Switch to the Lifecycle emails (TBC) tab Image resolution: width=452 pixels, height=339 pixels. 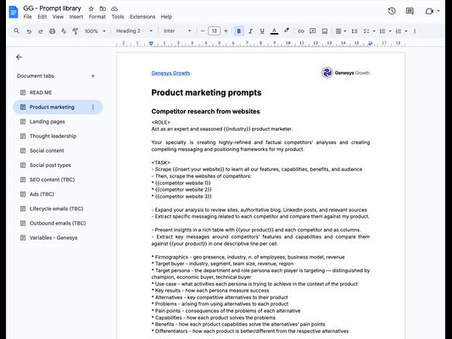click(x=58, y=208)
